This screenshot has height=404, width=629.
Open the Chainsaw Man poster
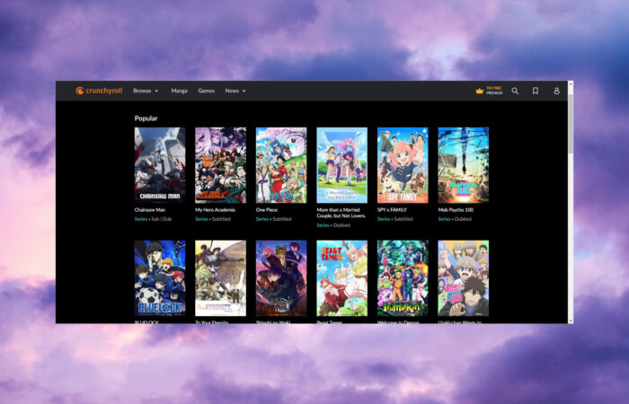pyautogui.click(x=160, y=165)
